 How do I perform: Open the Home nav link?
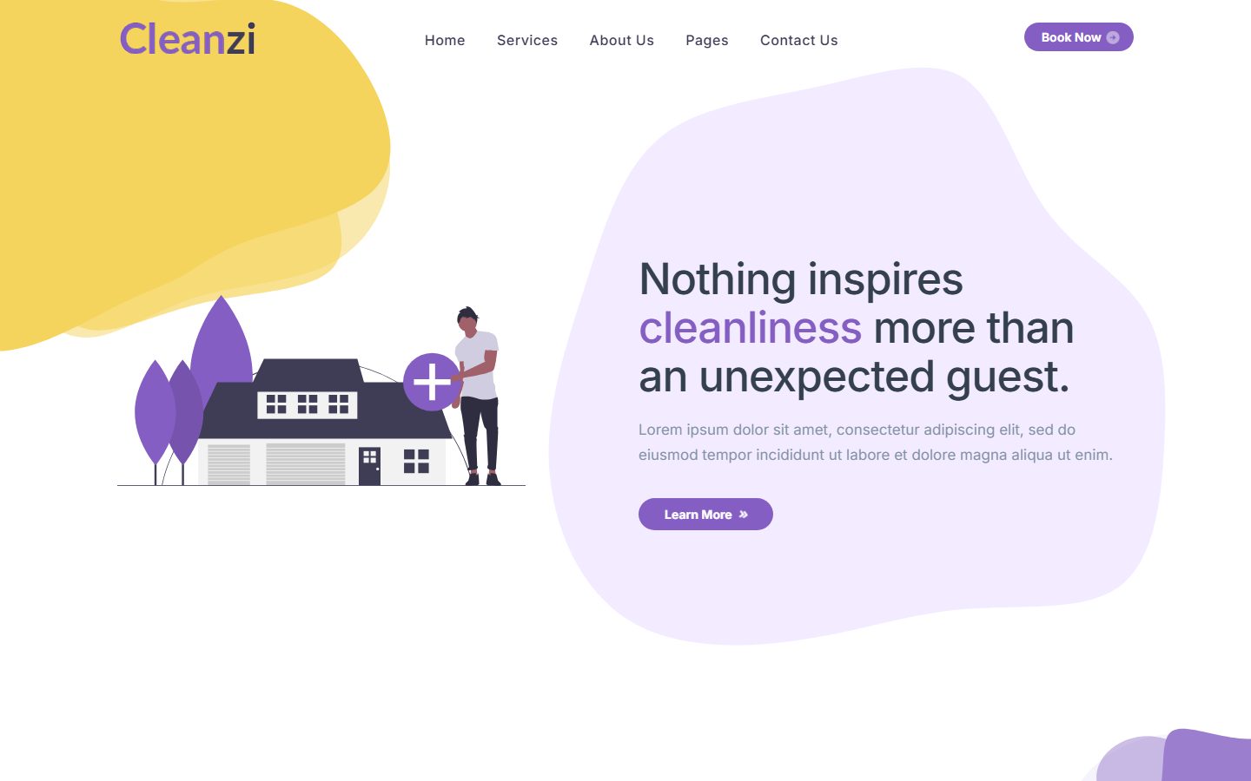tap(445, 40)
